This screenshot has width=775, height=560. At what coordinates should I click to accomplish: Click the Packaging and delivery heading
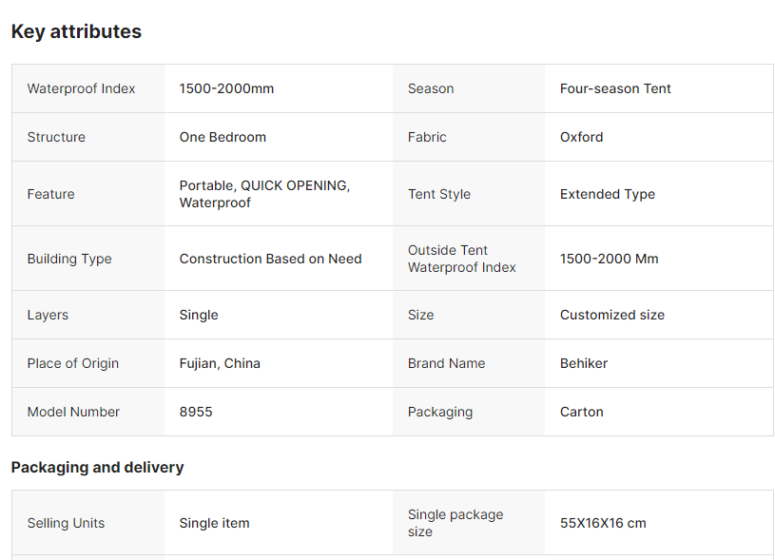point(97,467)
